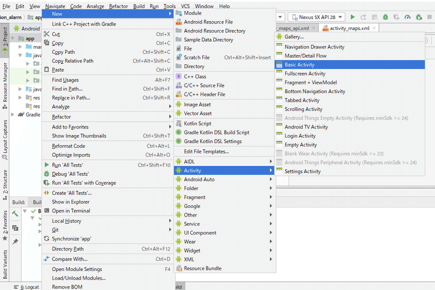The image size is (435, 290).
Task: Choose Empty Activity template
Action: pyautogui.click(x=350, y=145)
